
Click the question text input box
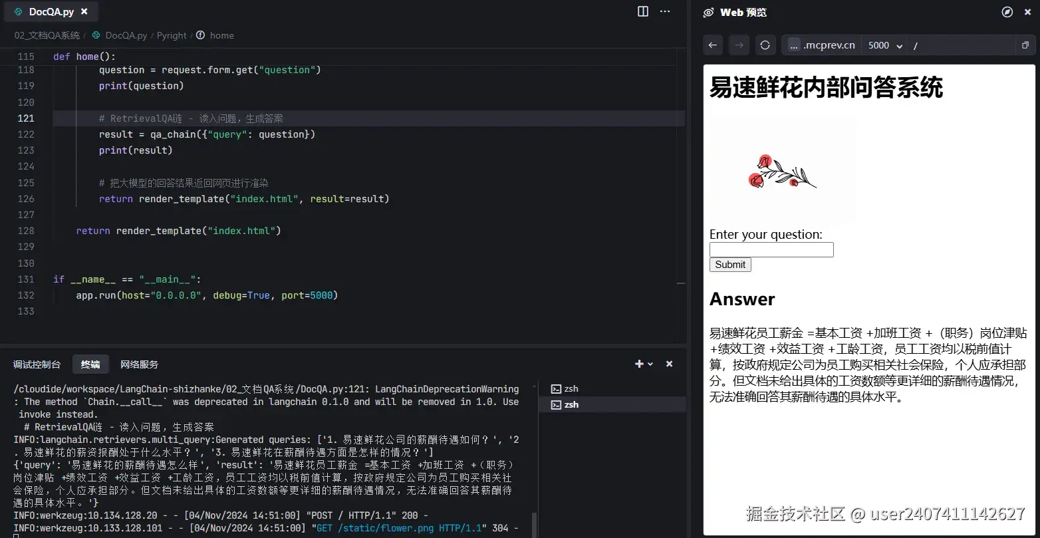click(x=771, y=249)
